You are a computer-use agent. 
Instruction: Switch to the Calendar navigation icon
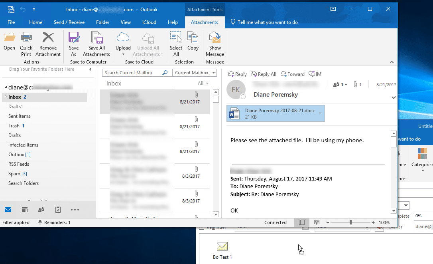click(x=25, y=210)
